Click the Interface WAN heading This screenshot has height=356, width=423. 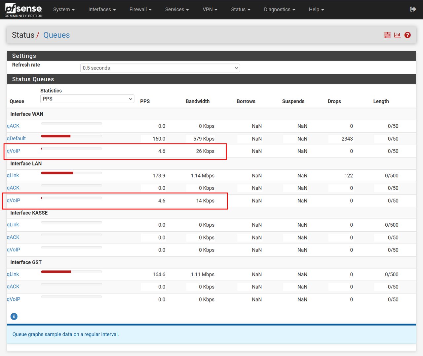(27, 114)
